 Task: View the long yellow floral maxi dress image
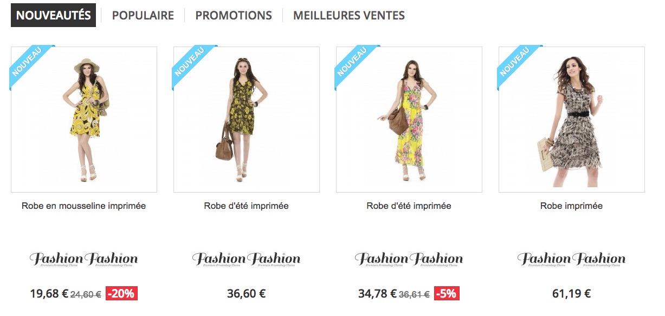tap(409, 120)
